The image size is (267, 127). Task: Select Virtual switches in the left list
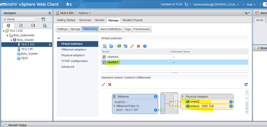tap(77, 44)
